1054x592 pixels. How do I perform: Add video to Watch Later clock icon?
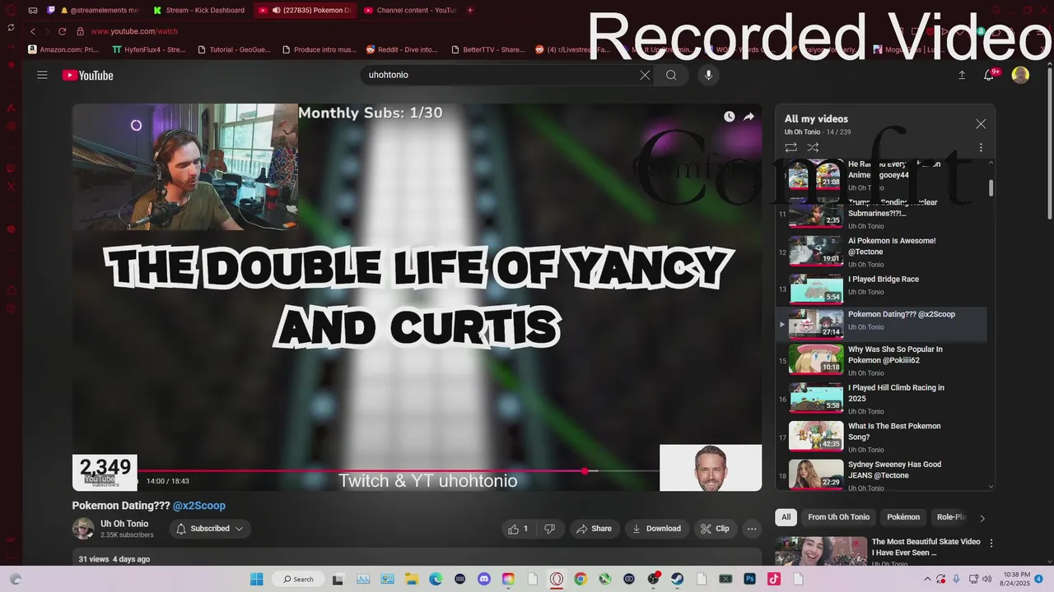(x=729, y=117)
